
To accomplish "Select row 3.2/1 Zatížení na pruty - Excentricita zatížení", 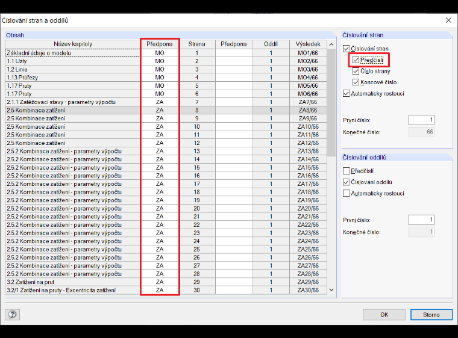I will [73, 290].
